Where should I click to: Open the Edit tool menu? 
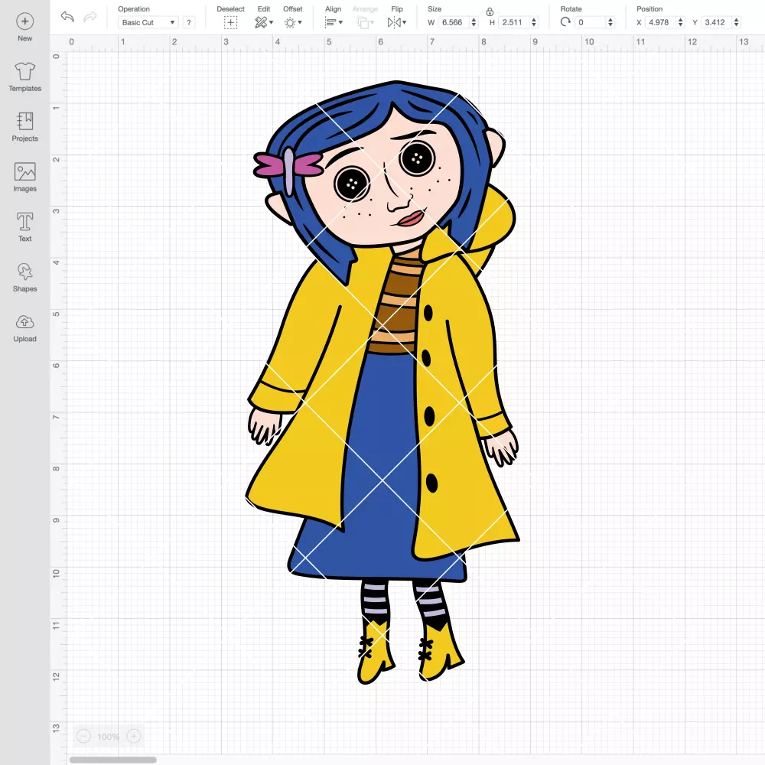(x=264, y=22)
